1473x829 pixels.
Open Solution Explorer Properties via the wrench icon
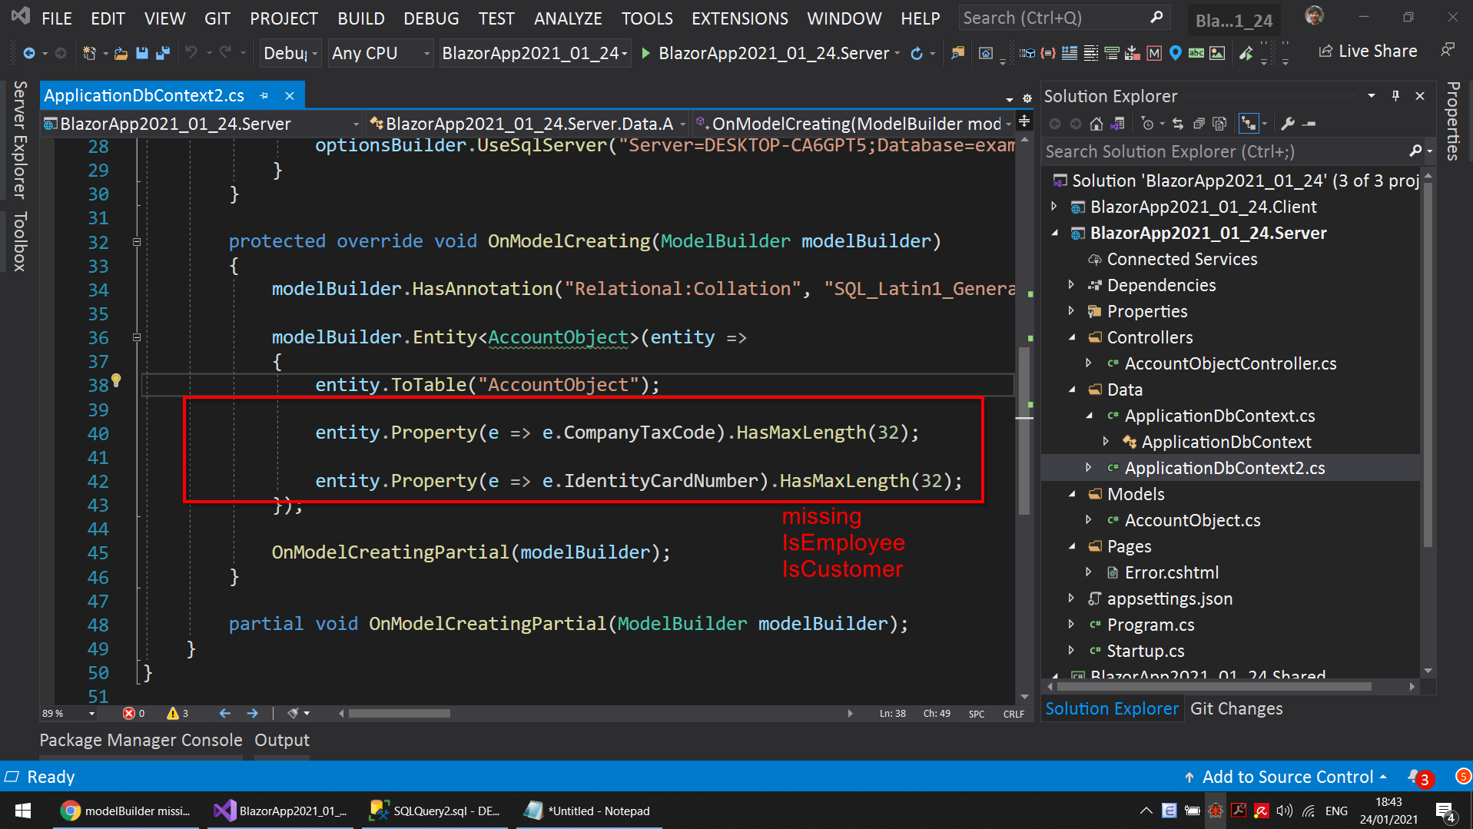click(1289, 123)
